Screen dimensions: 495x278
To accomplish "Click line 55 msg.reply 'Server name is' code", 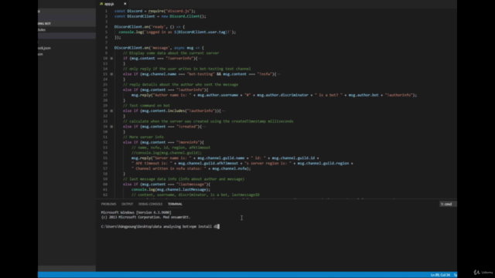I will click(225, 158).
